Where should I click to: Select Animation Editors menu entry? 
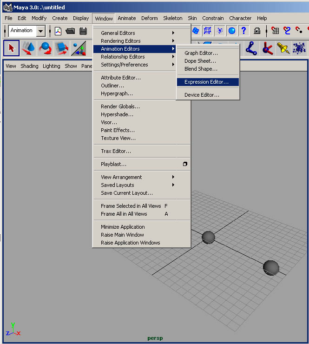(x=135, y=49)
